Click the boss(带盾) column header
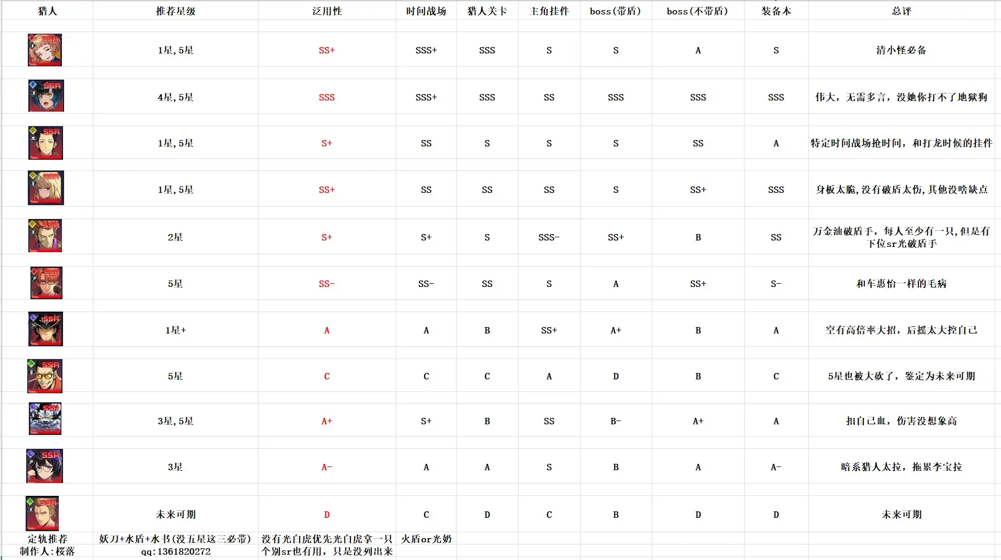Screen dimensions: 1001x560 tap(615, 10)
